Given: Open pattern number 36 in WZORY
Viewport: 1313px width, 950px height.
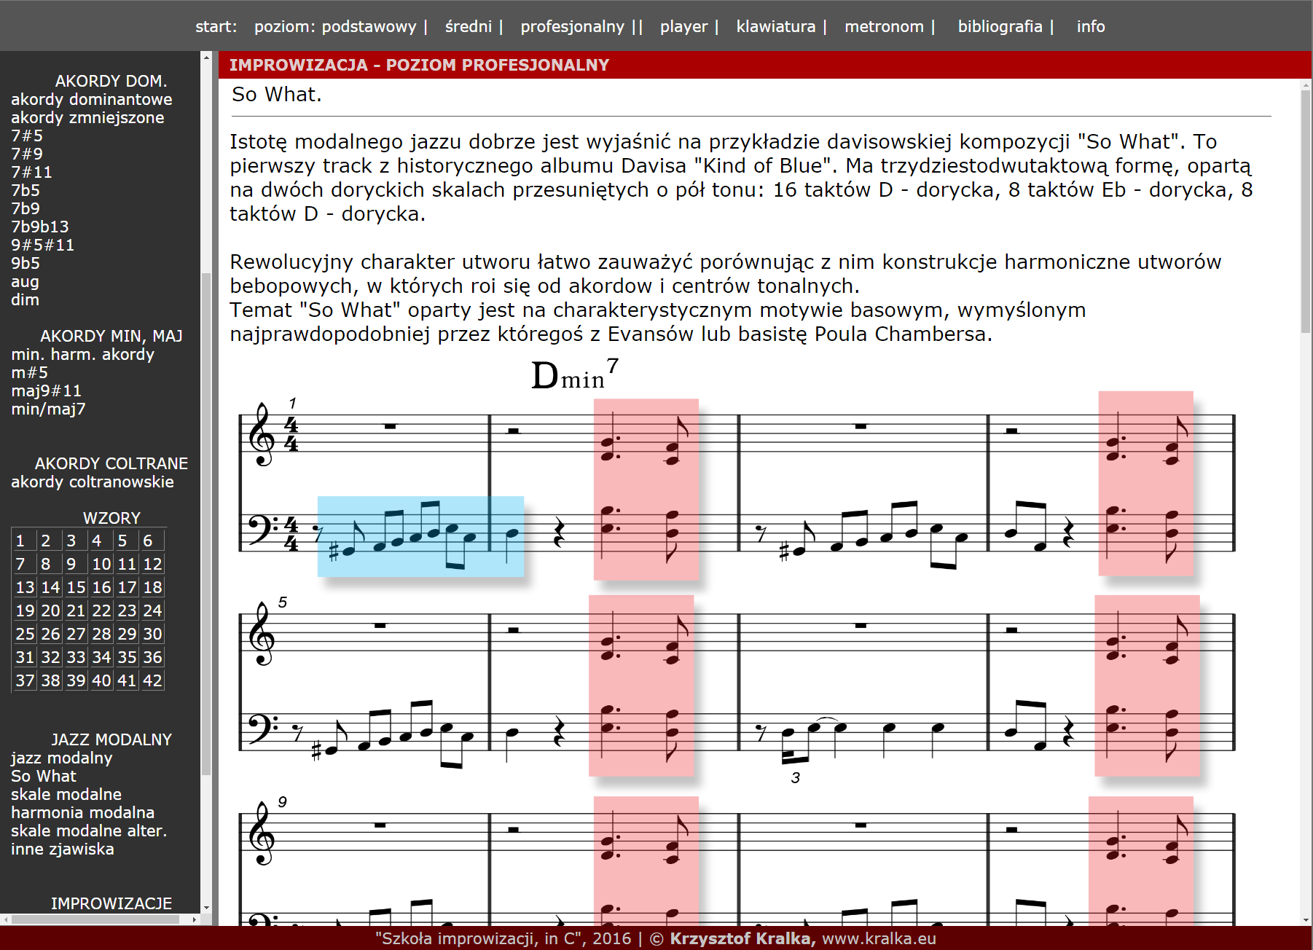Looking at the screenshot, I should click(x=152, y=657).
